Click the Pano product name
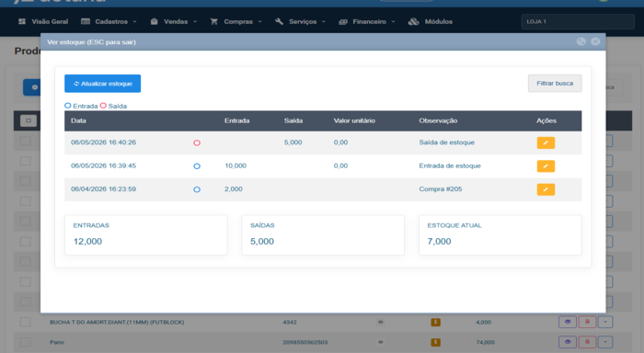Screen dimensions: 644x353 tap(57, 342)
